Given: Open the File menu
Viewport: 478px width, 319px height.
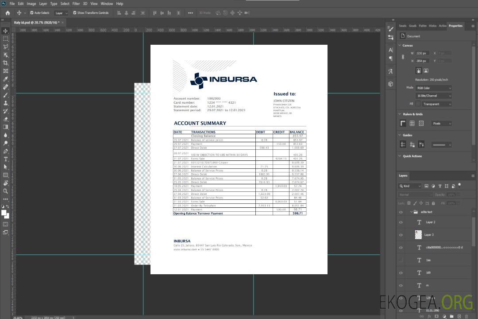Looking at the screenshot, I should [x=12, y=4].
